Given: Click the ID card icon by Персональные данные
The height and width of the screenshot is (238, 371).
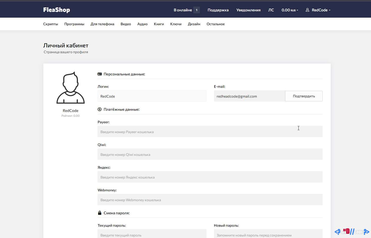Looking at the screenshot, I should click(100, 74).
